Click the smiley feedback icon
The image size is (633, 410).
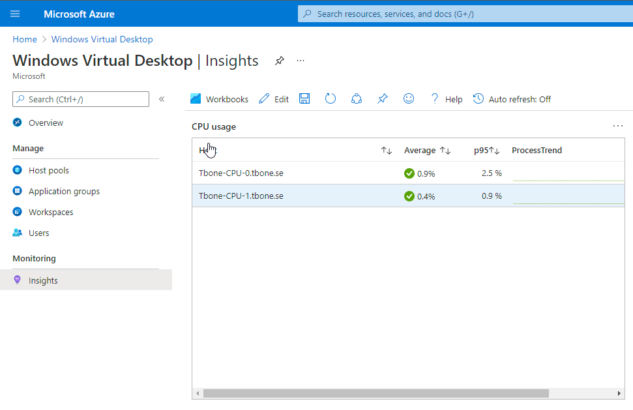click(x=409, y=99)
